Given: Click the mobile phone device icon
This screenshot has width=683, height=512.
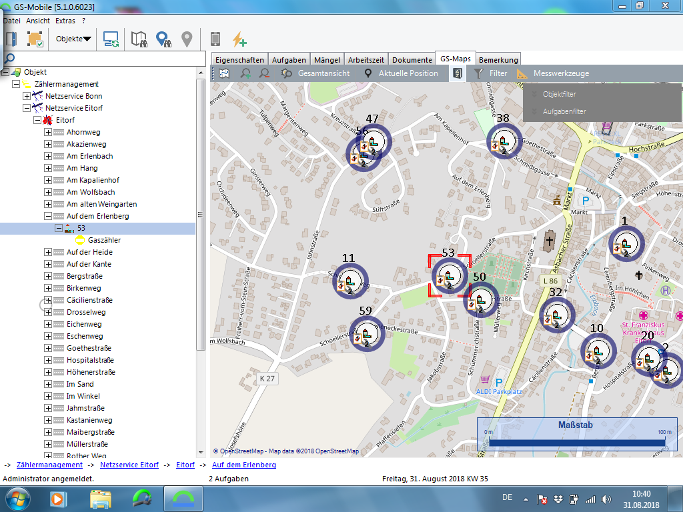Looking at the screenshot, I should [215, 39].
